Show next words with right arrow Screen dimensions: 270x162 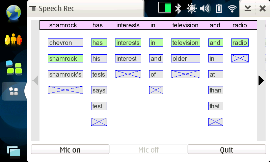[x=261, y=81]
